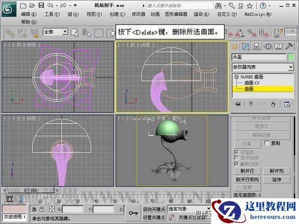The height and width of the screenshot is (224, 299).
Task: Open the MAXScript menu
Action: tap(258, 14)
